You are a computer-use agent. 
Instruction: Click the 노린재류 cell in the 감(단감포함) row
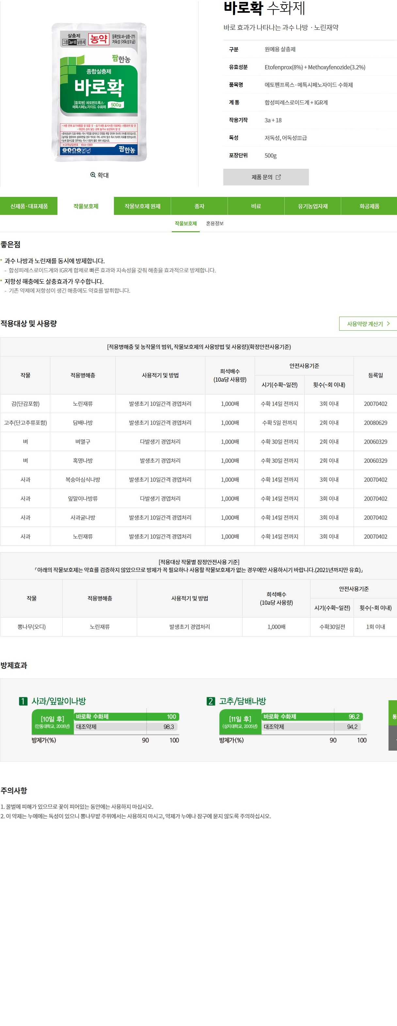point(83,404)
